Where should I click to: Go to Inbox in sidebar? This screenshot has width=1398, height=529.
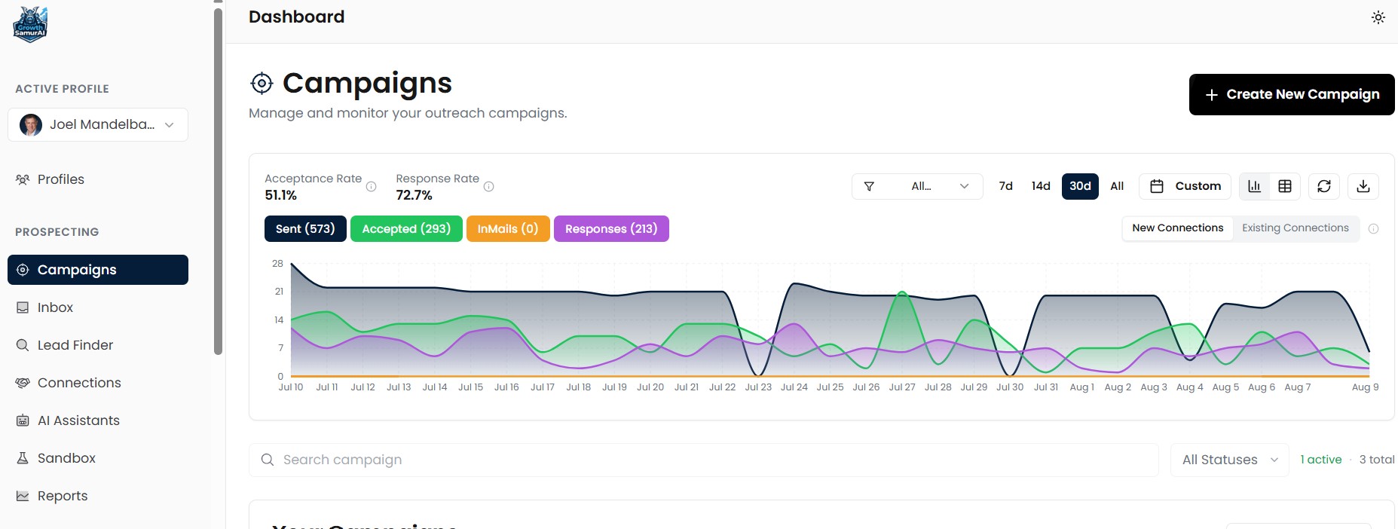98,307
